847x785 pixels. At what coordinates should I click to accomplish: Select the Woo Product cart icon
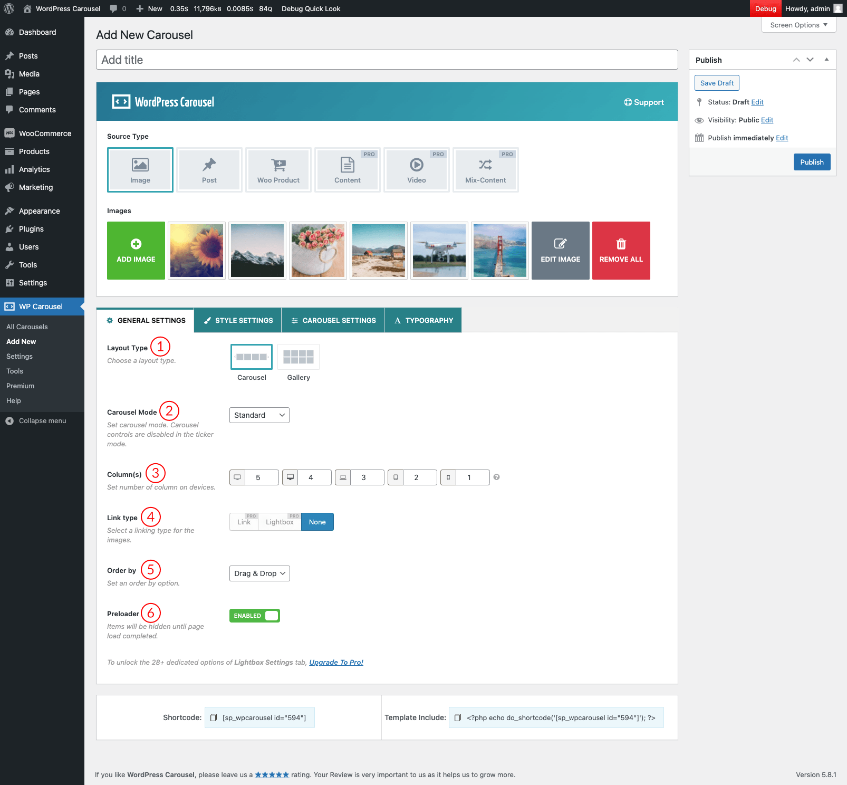(x=278, y=166)
